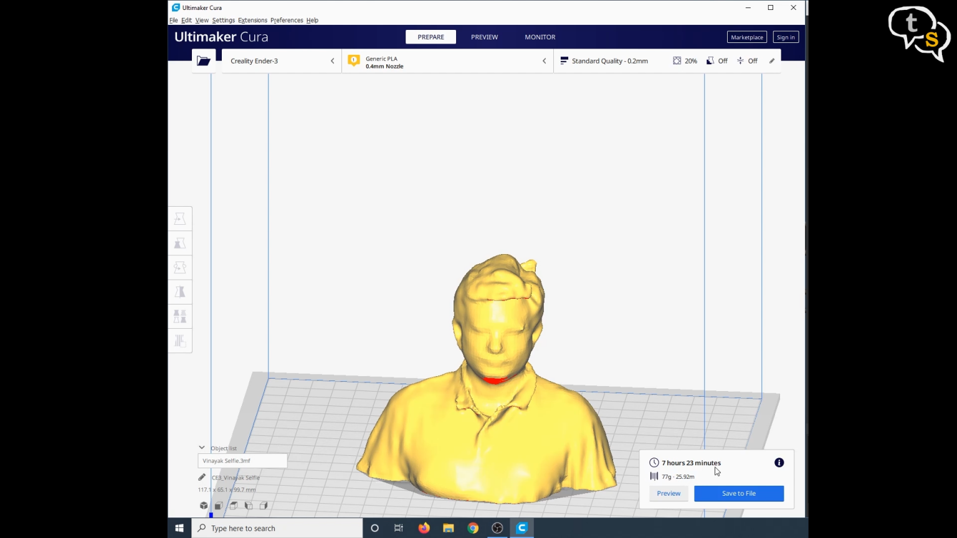Click the Marketplace button
The image size is (957, 538).
pos(746,37)
